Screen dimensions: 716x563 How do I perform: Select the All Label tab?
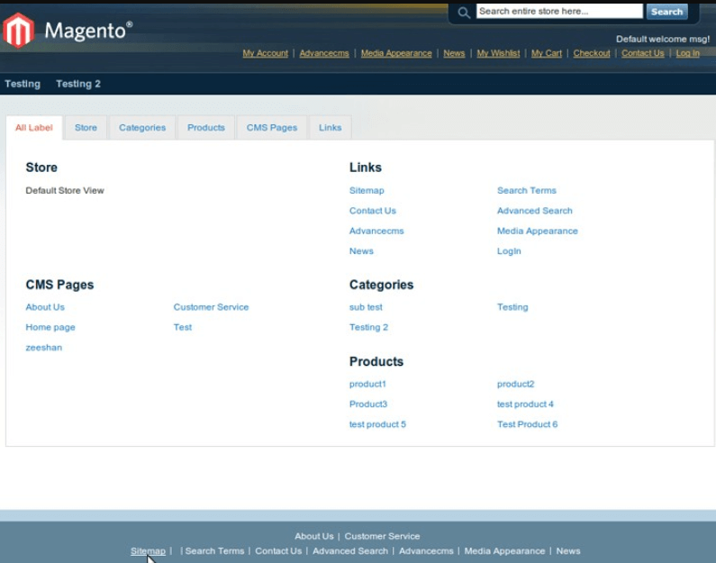(34, 128)
